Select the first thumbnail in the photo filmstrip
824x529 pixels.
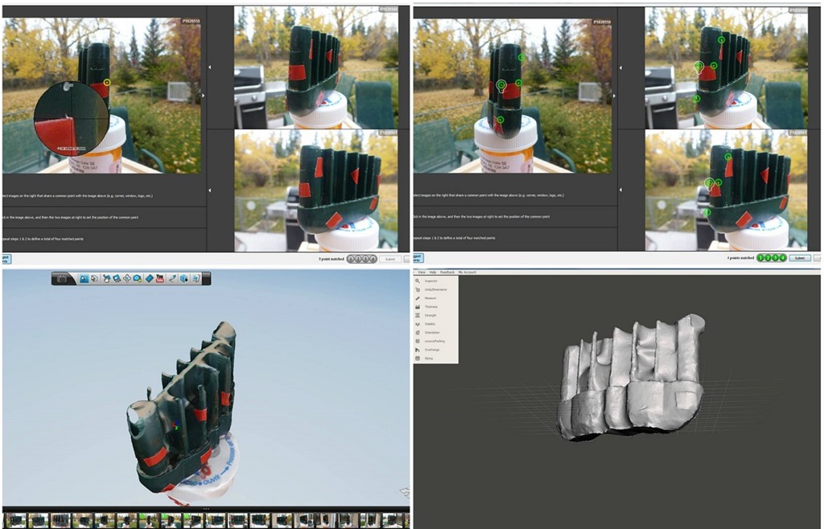[x=14, y=520]
